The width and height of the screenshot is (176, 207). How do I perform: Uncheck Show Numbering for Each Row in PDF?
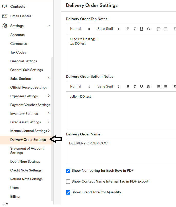68,171
